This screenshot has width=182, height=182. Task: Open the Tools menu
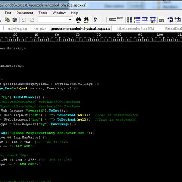[43, 13]
